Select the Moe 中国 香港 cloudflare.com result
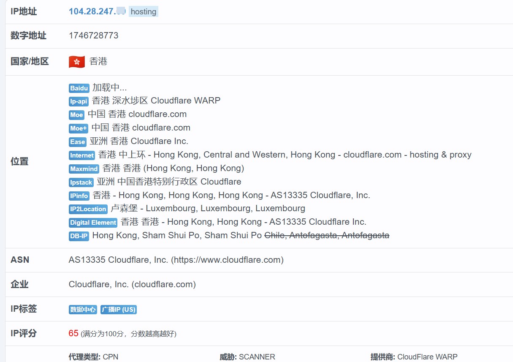Viewport: 513px width, 362px height. click(137, 114)
